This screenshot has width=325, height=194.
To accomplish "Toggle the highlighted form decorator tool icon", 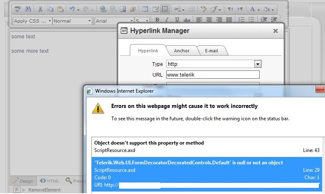I will click(x=165, y=9).
